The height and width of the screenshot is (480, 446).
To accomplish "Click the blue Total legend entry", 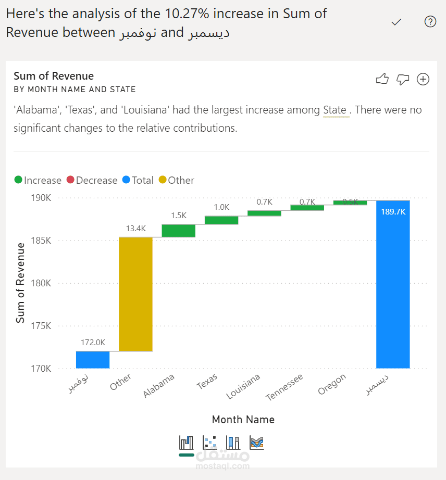I will coord(138,180).
